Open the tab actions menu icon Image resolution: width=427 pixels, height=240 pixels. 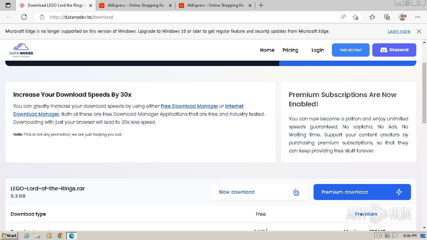pos(8,5)
